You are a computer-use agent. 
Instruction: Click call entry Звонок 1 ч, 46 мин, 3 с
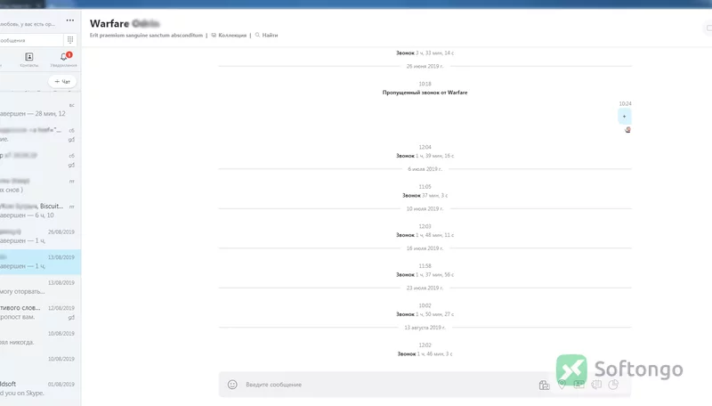click(425, 353)
